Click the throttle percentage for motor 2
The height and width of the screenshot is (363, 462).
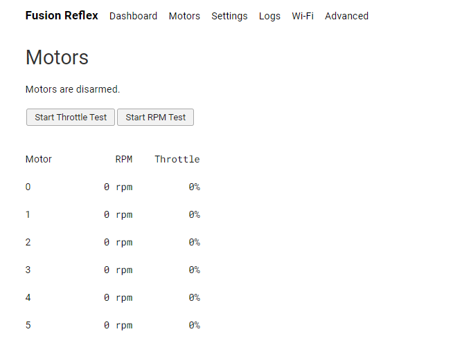(194, 242)
